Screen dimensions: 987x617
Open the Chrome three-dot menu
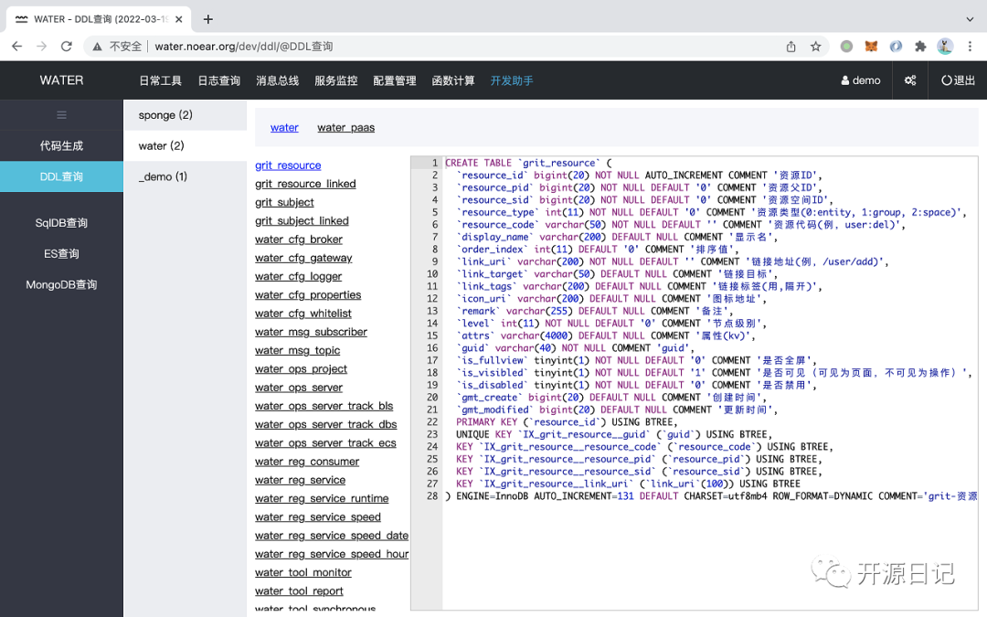coord(970,46)
